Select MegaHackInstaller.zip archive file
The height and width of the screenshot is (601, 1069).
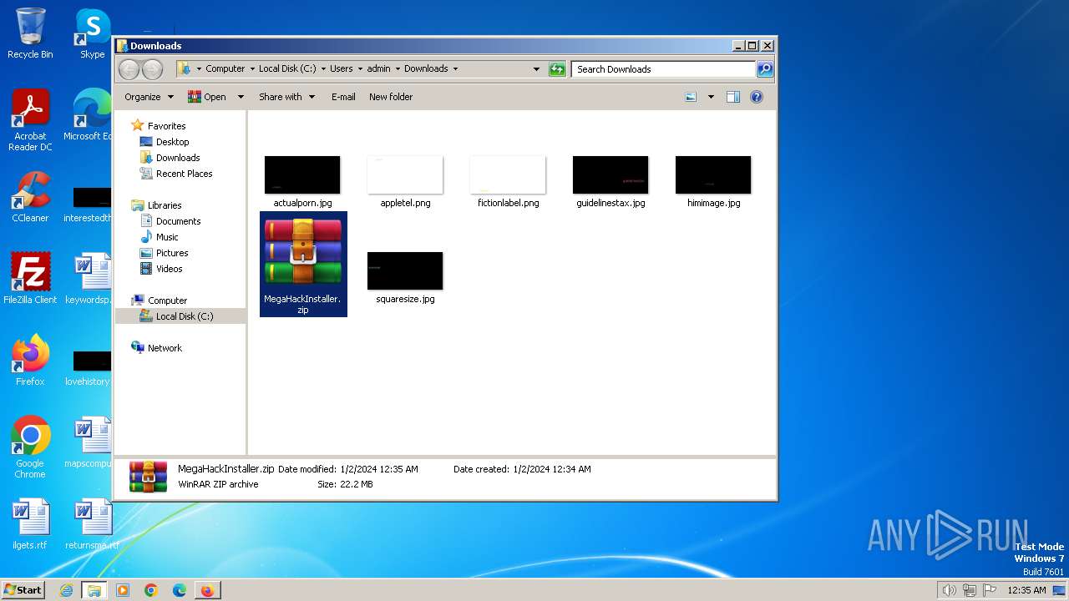pyautogui.click(x=303, y=264)
